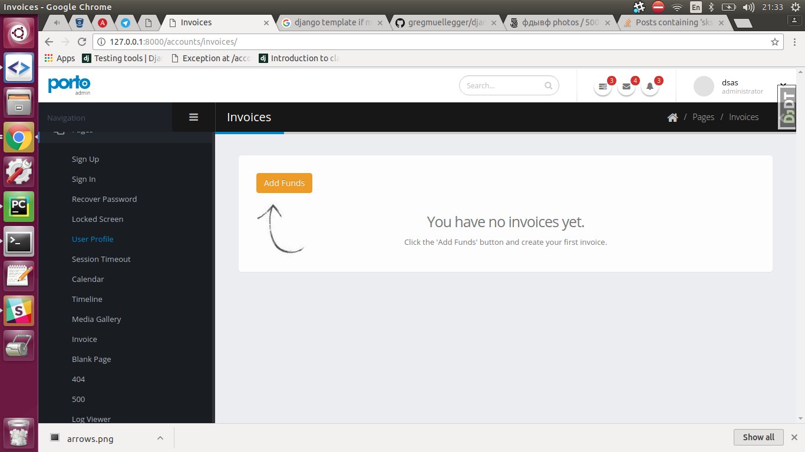Open the Ubuntu dash home icon
Screen dimensions: 805x452
tap(19, 33)
